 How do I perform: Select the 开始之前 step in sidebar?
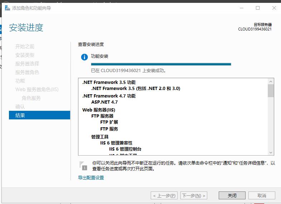coord(25,46)
